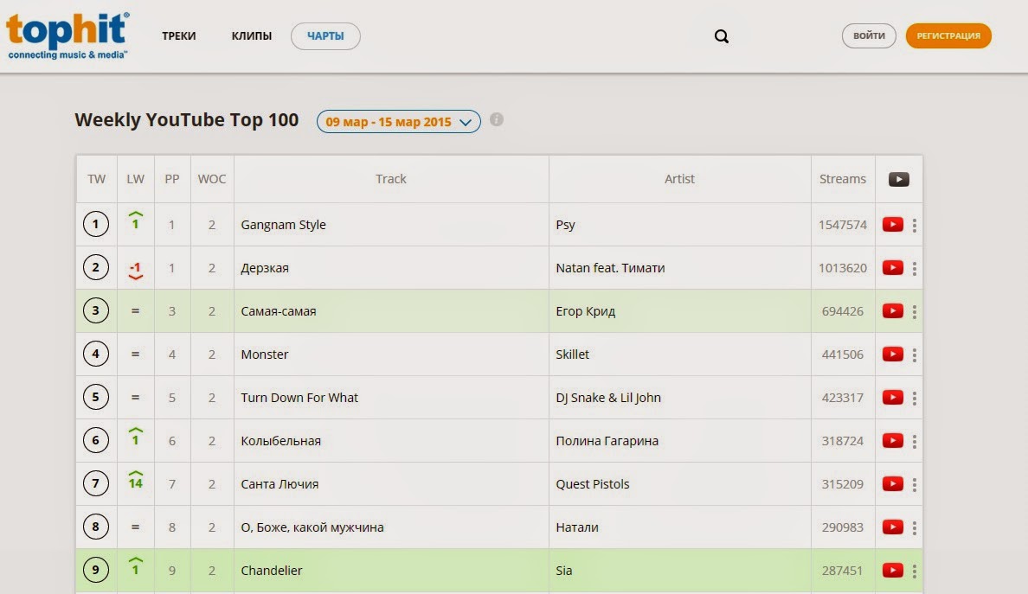This screenshot has height=594, width=1028.
Task: Open artist Natan feat. Тимати
Action: [x=610, y=268]
